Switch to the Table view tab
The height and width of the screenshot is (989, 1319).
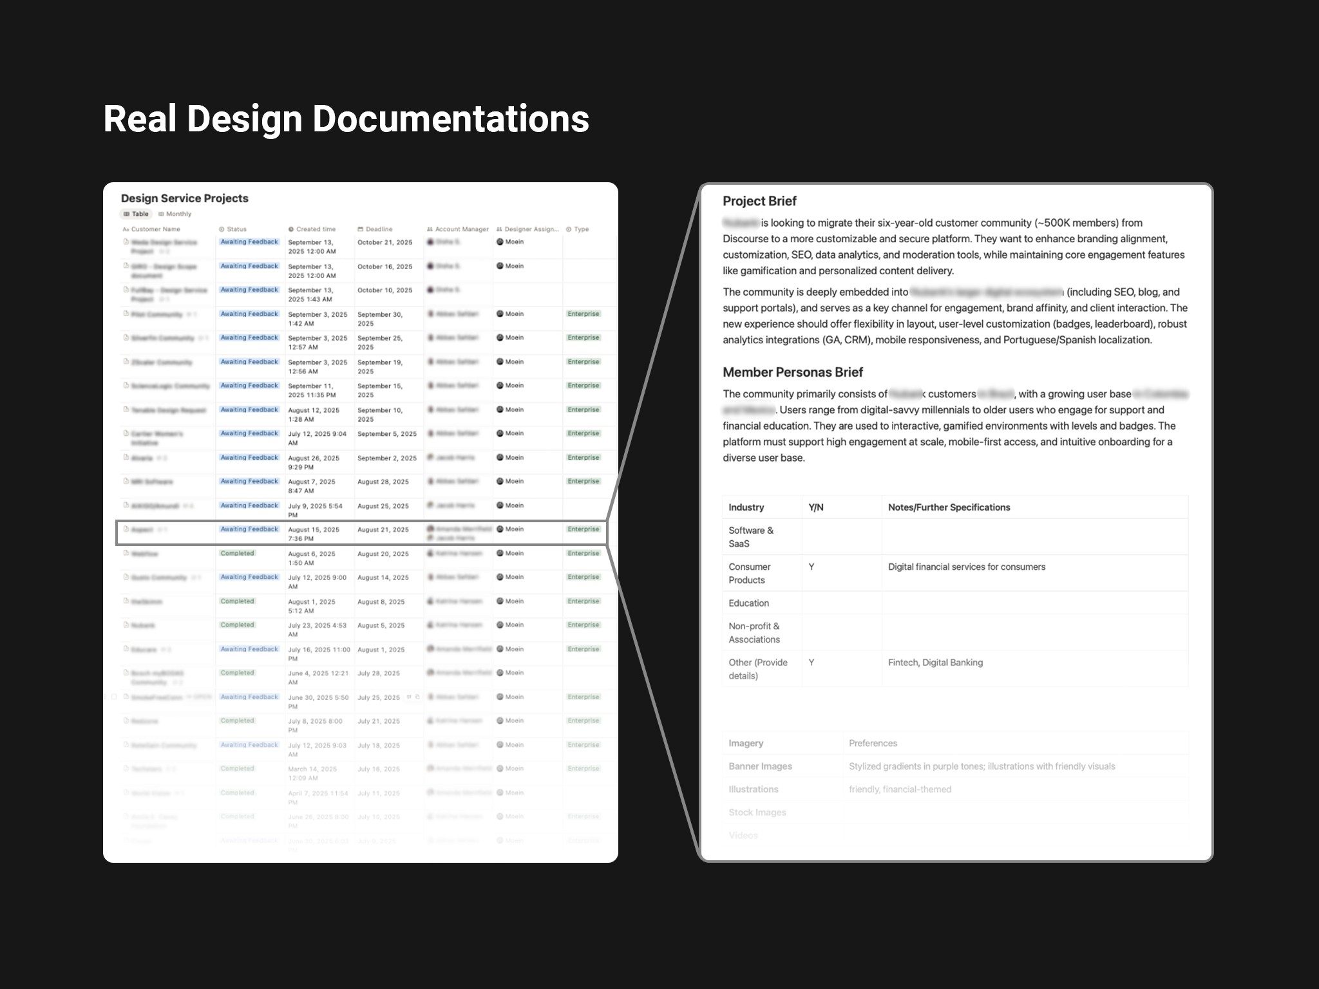coord(136,214)
